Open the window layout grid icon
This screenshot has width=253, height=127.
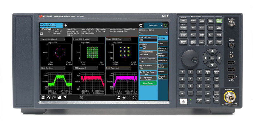(118, 98)
